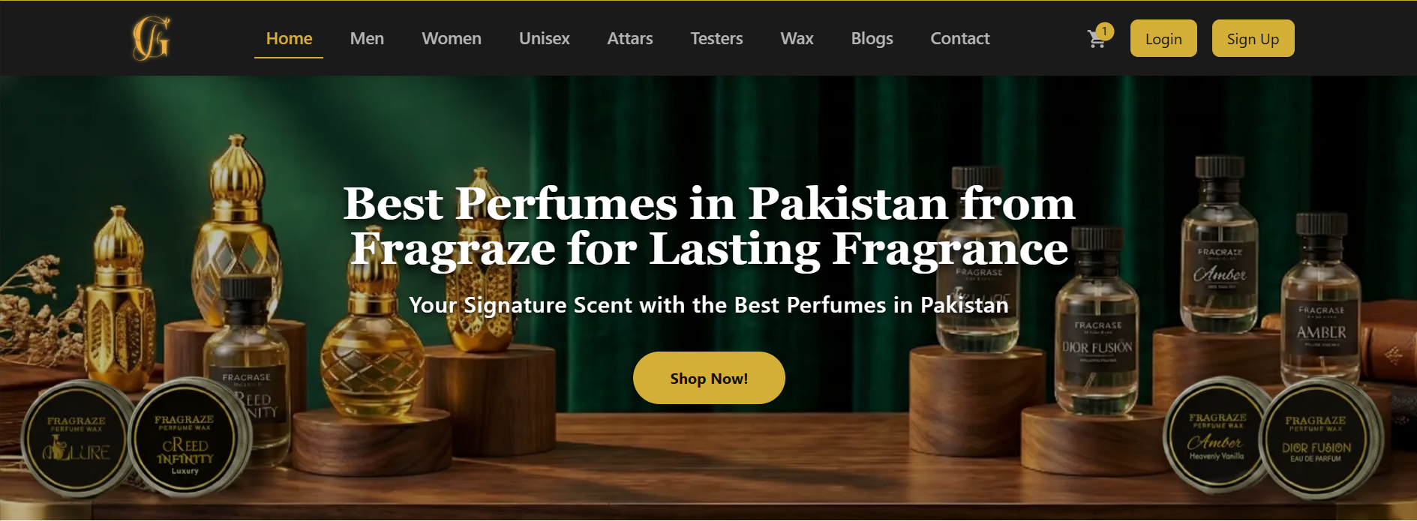This screenshot has height=521, width=1417.
Task: Open the shopping cart icon
Action: point(1097,40)
